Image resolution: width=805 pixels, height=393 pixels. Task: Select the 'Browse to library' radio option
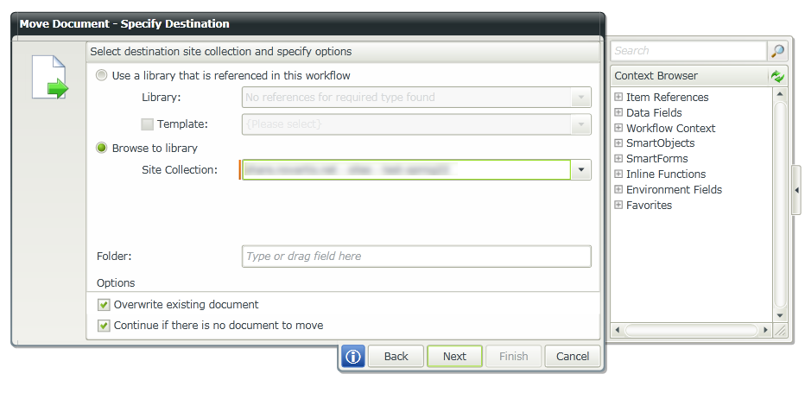pos(102,148)
